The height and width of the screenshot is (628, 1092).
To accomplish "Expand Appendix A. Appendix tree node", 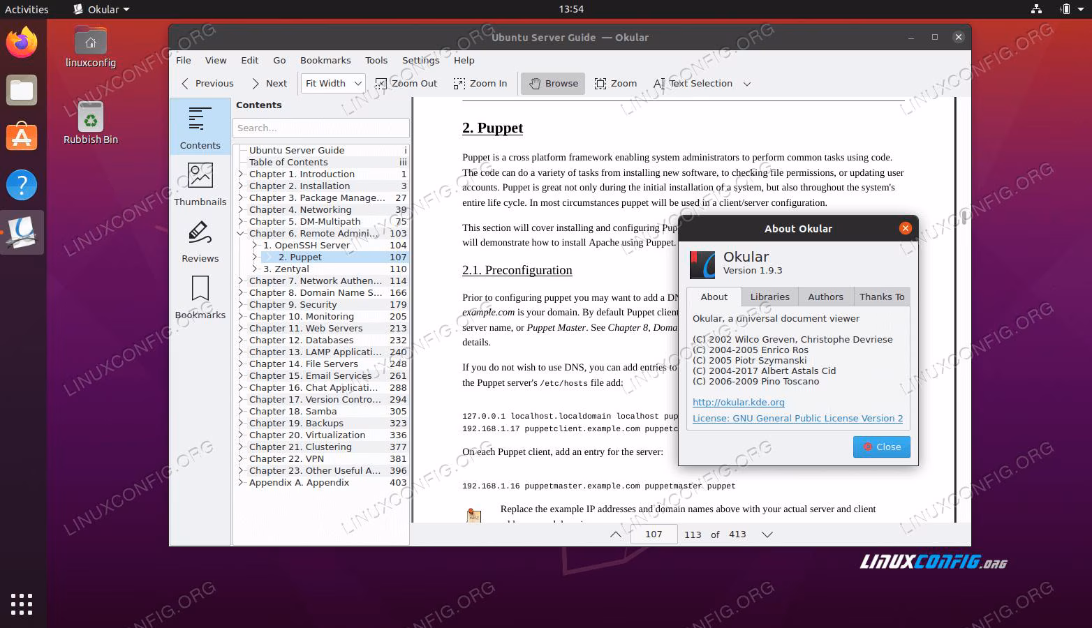I will click(x=241, y=483).
